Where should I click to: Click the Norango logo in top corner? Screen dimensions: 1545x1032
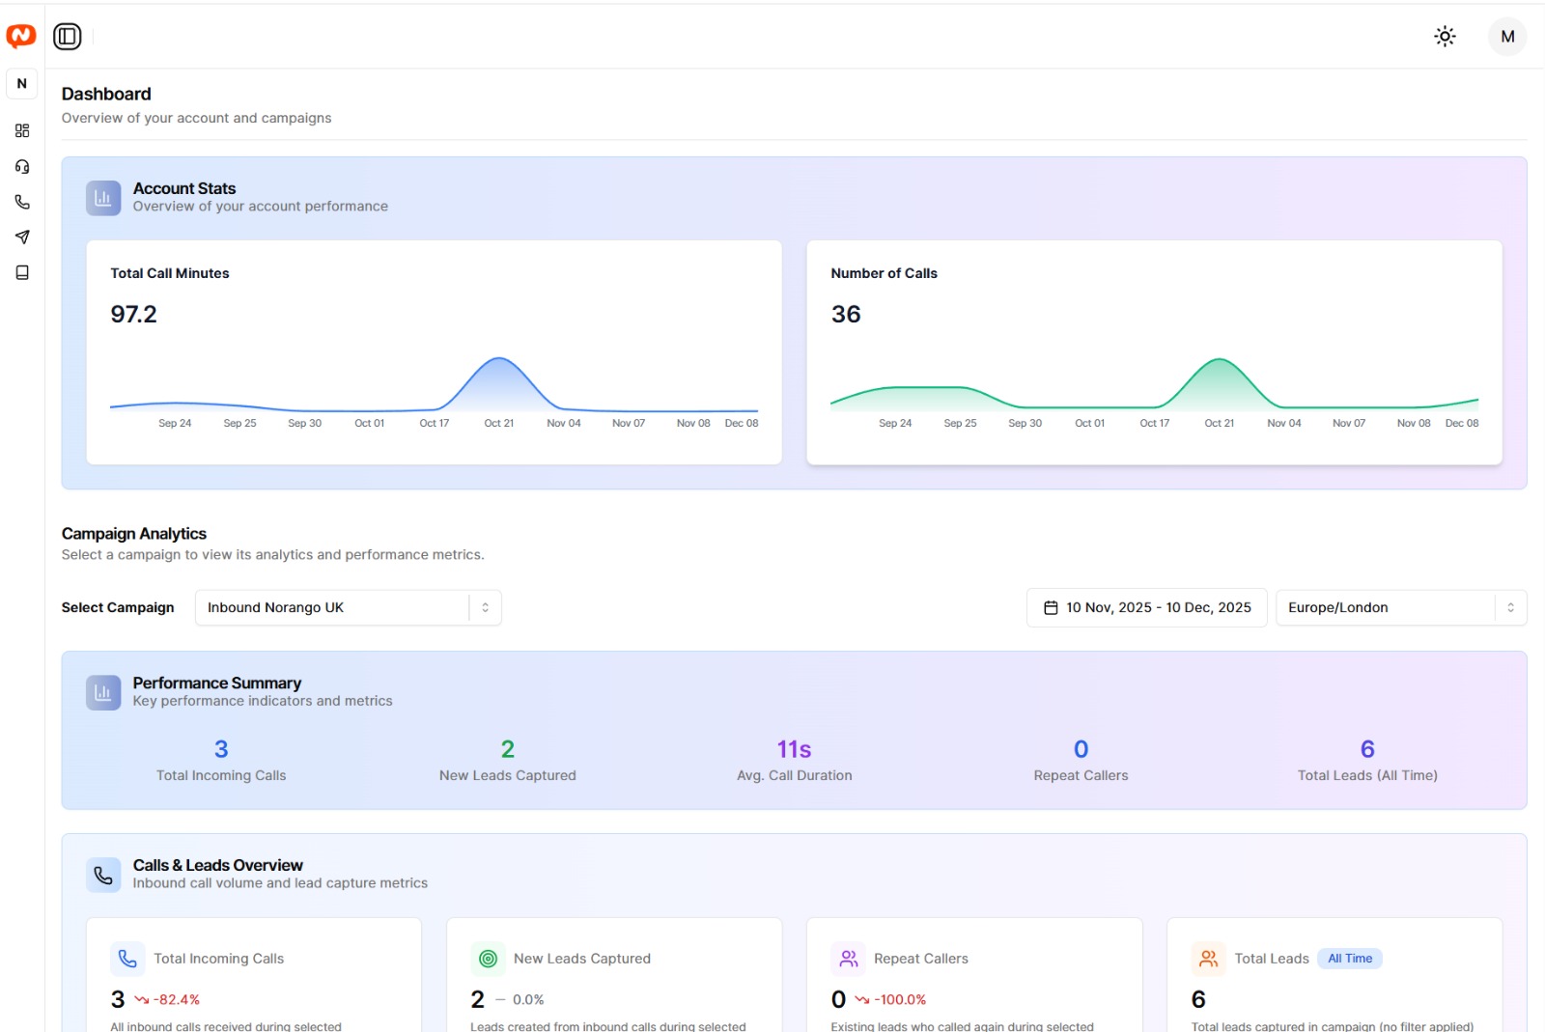[21, 36]
